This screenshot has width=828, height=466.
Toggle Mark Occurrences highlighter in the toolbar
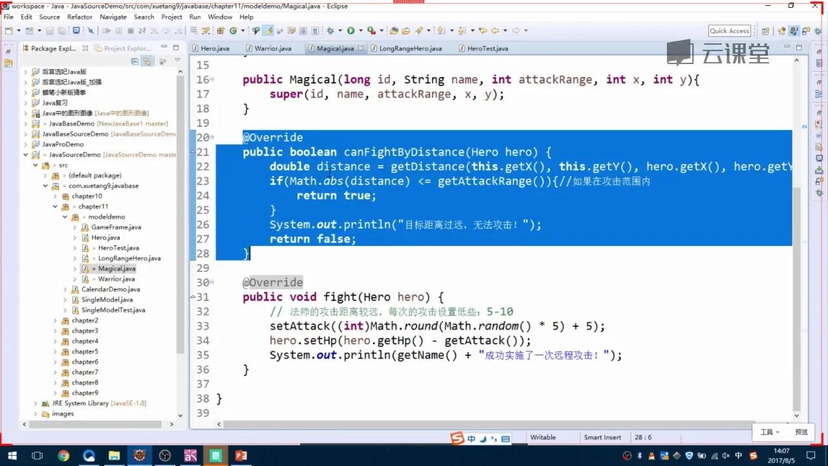[267, 30]
